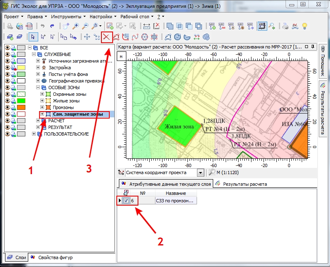The image size is (330, 267).
Task: Click the red X delete tool
Action: tap(107, 37)
